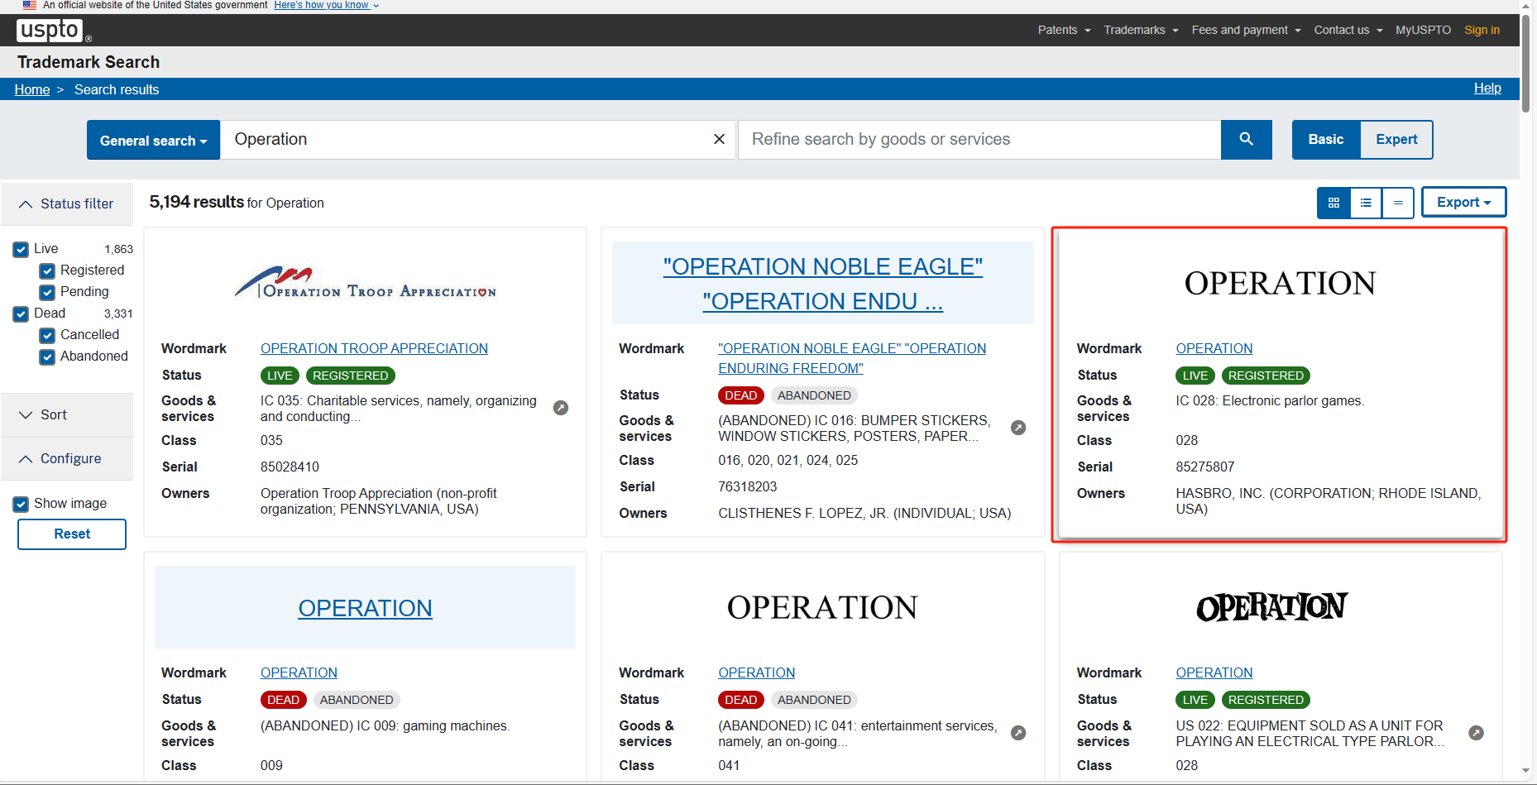Expand goods for Operation Noble Eagle card

tap(1018, 428)
